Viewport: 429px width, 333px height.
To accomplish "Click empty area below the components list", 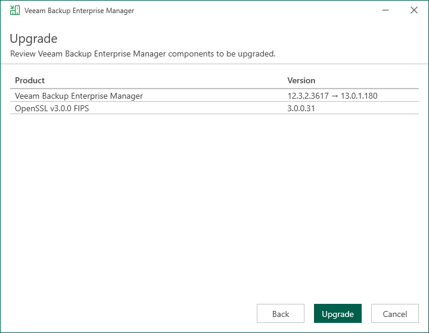I will (214, 202).
